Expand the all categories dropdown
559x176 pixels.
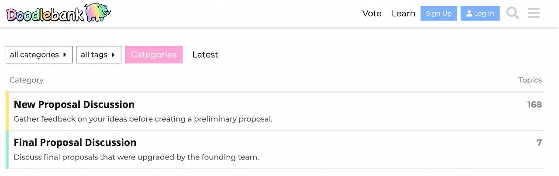tap(39, 54)
